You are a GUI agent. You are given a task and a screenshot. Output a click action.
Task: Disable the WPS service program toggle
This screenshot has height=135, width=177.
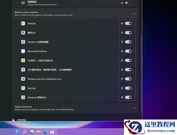tap(128, 69)
